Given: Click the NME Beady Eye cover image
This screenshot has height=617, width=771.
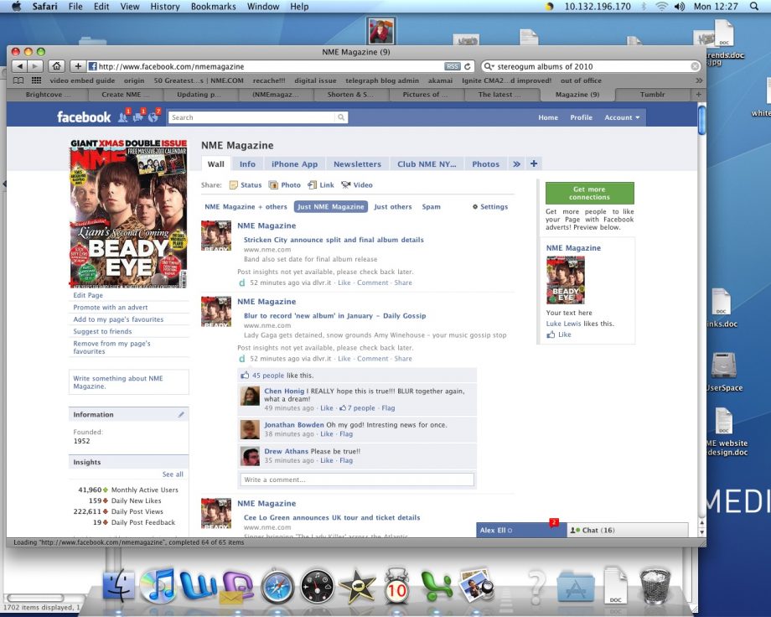Looking at the screenshot, I should point(128,213).
